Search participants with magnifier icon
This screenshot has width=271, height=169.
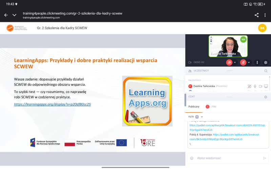click(x=266, y=71)
